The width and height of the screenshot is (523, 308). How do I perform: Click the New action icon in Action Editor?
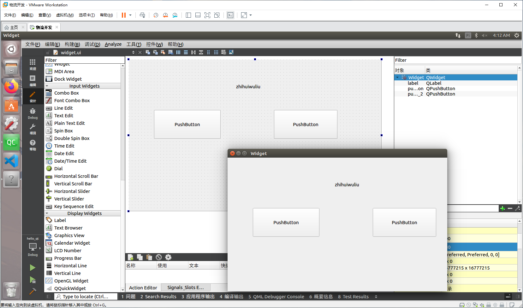click(130, 257)
